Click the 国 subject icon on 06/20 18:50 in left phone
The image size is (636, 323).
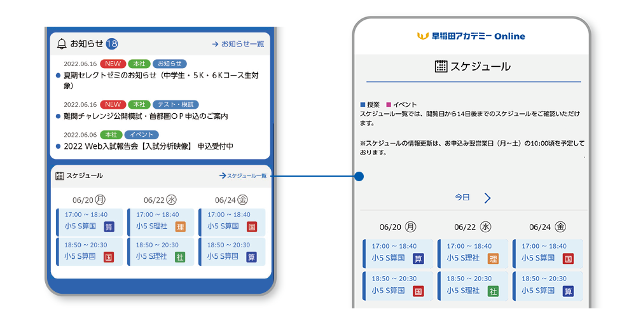tap(109, 257)
